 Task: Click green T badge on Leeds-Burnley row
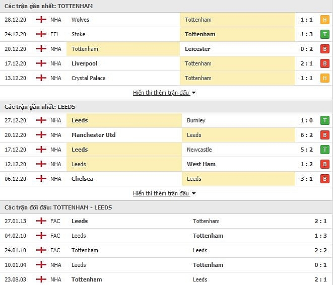coord(324,120)
